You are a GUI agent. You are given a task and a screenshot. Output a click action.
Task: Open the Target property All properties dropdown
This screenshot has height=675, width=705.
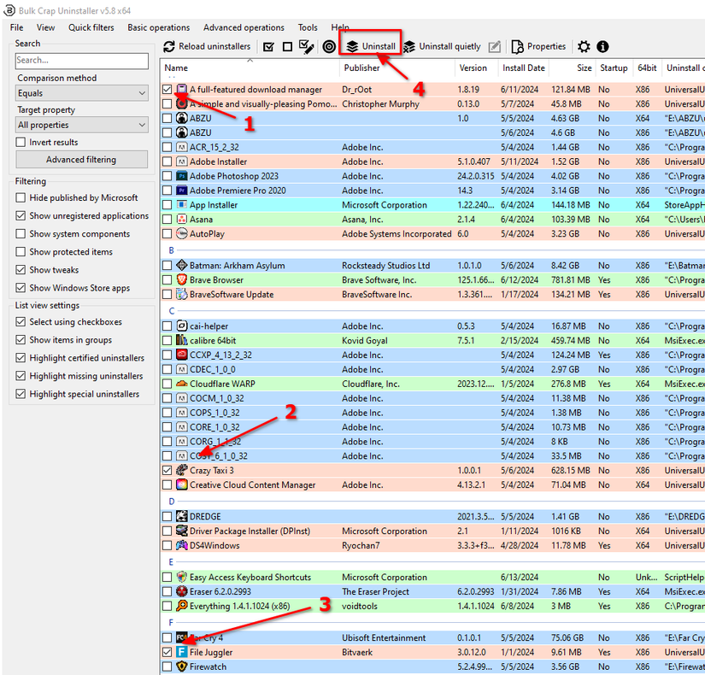coord(82,125)
